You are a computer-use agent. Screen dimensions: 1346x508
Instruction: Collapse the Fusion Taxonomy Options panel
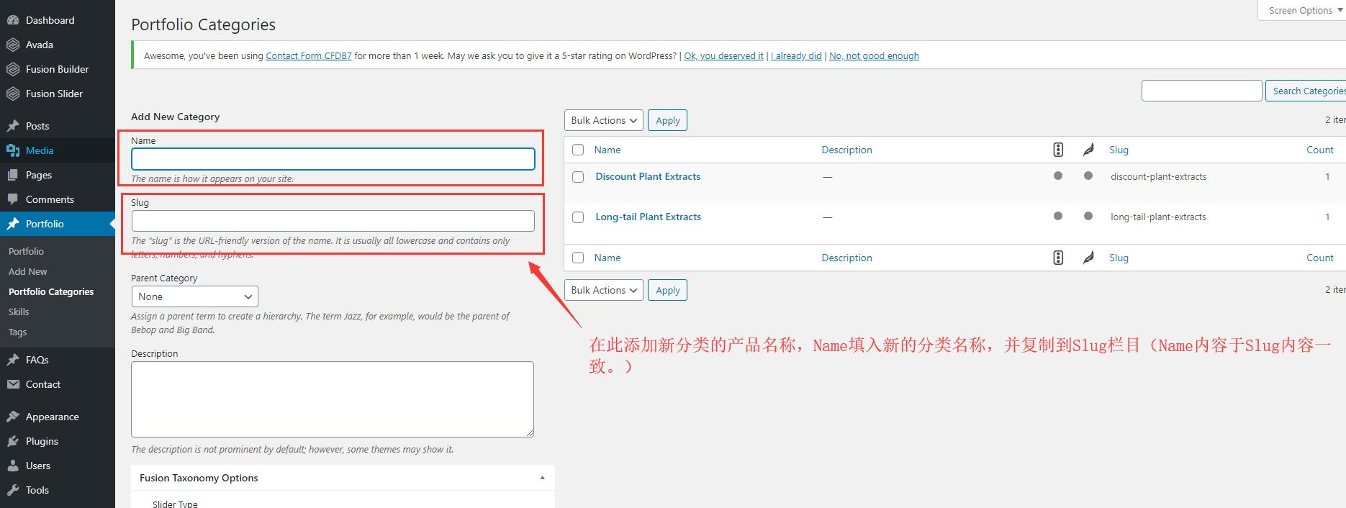tap(542, 478)
